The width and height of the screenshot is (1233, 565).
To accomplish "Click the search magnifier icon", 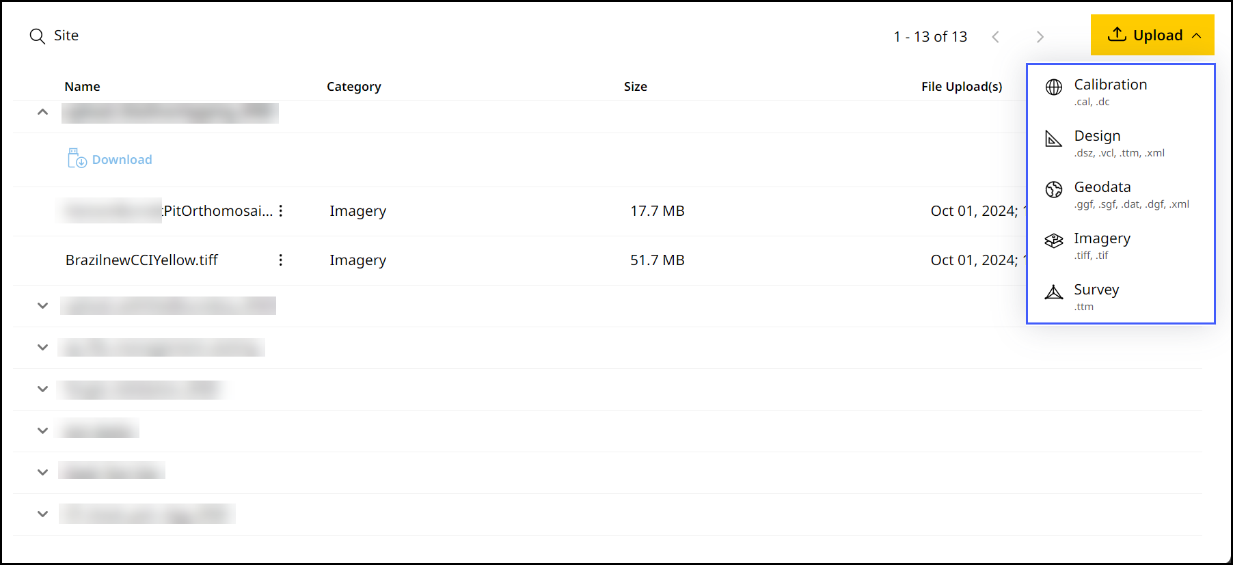I will click(37, 36).
